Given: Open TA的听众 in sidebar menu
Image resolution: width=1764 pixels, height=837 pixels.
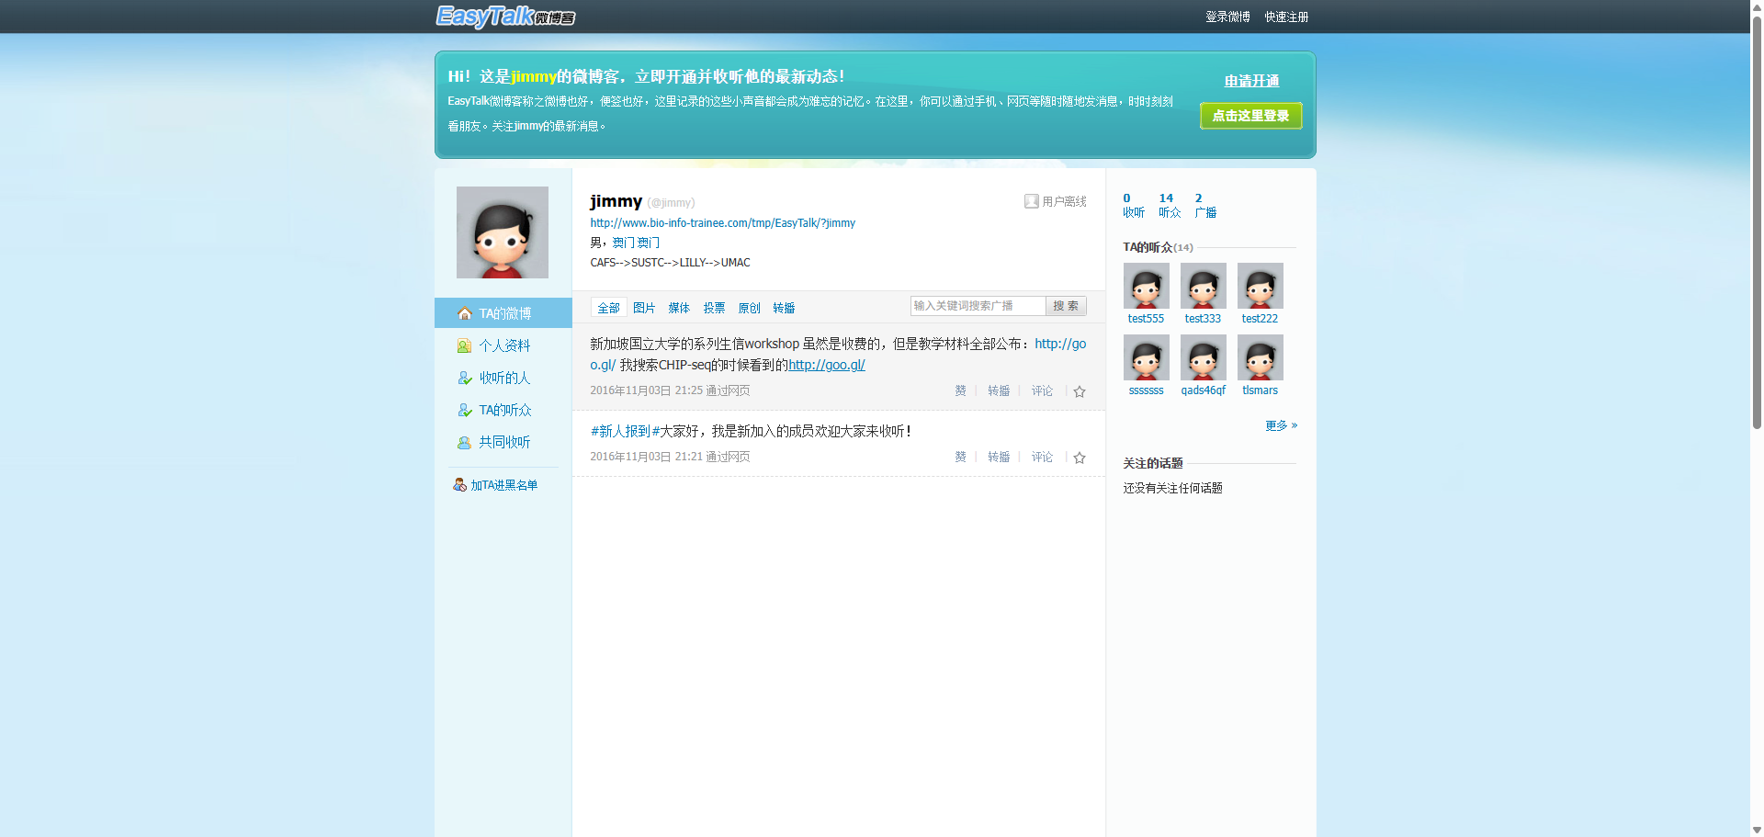Looking at the screenshot, I should [x=504, y=411].
